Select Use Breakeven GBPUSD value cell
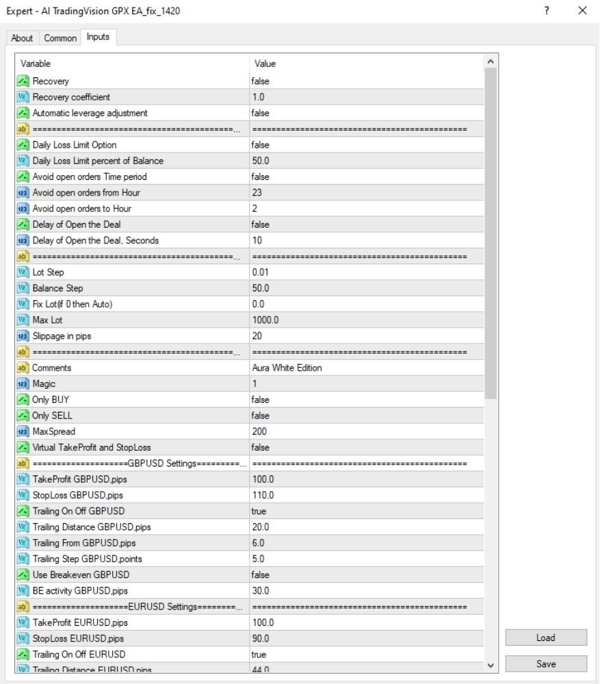600x684 pixels. (x=367, y=575)
